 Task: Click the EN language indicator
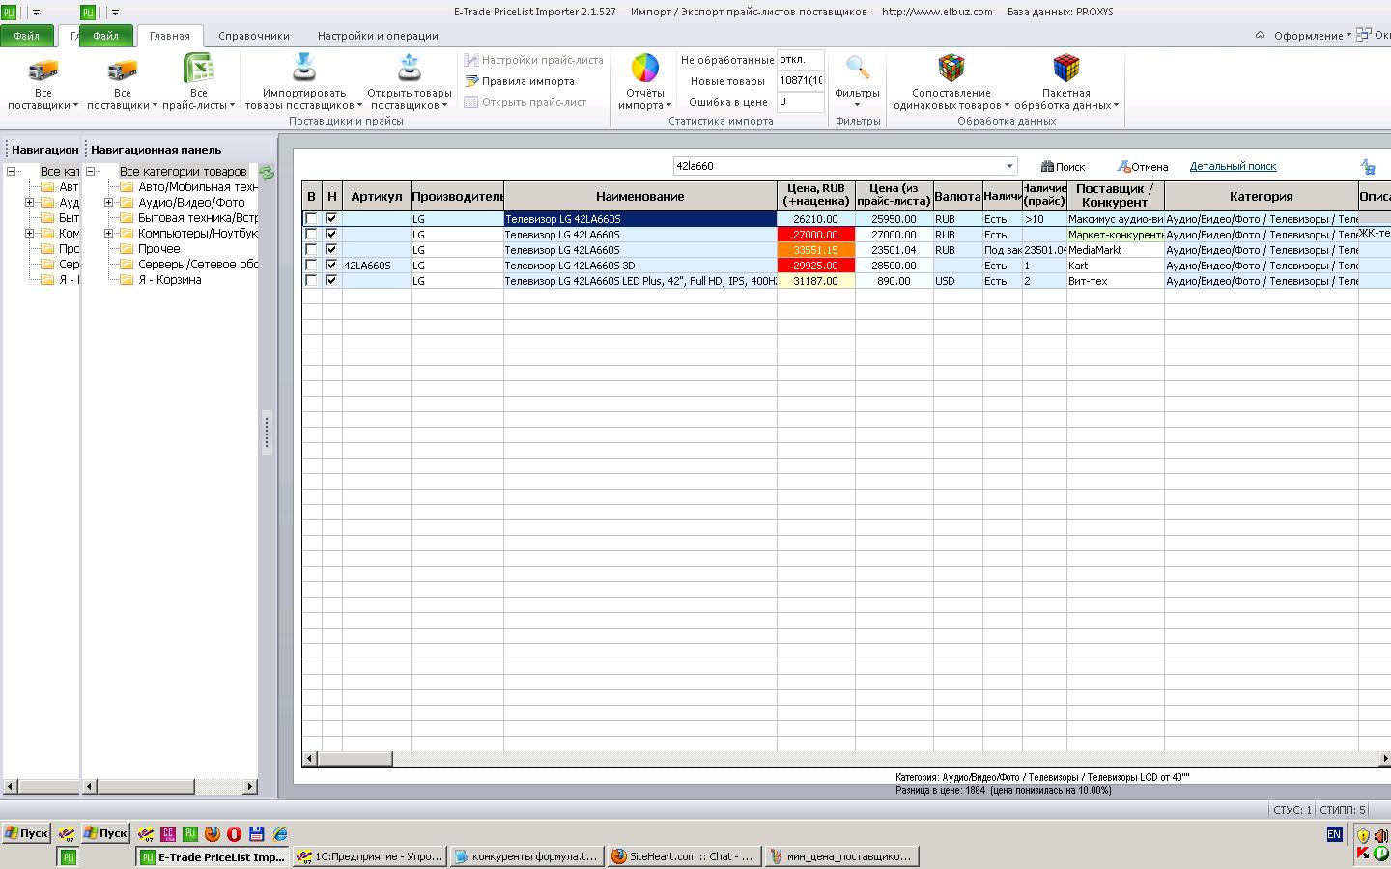click(1335, 834)
